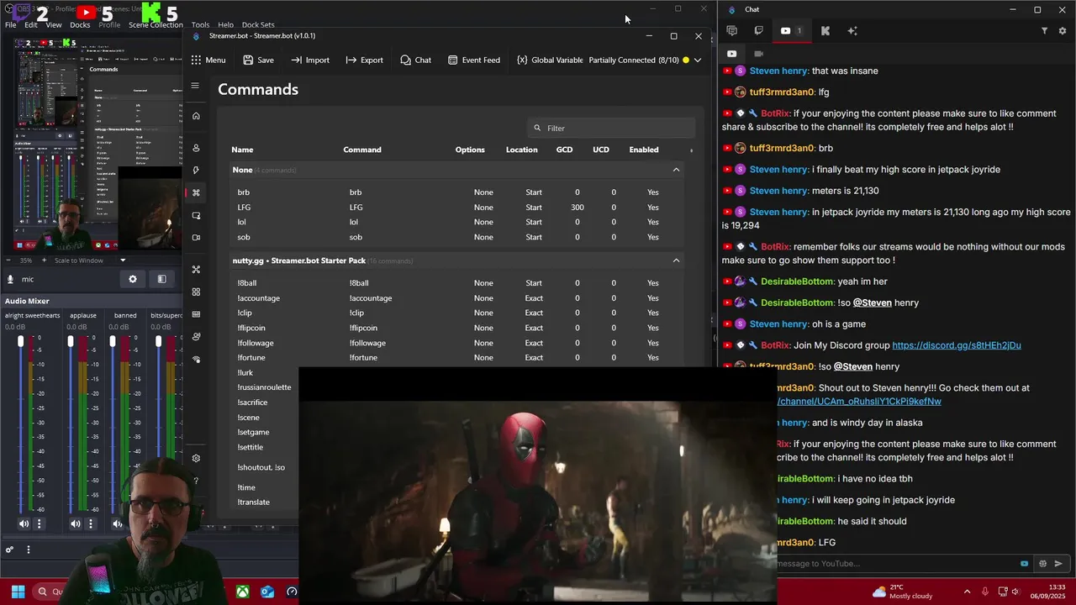1076x605 pixels.
Task: Adjust the banned channel volume slider
Action: [113, 341]
